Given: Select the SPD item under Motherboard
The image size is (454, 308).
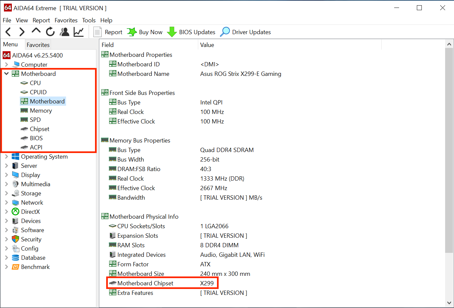Looking at the screenshot, I should pyautogui.click(x=35, y=120).
